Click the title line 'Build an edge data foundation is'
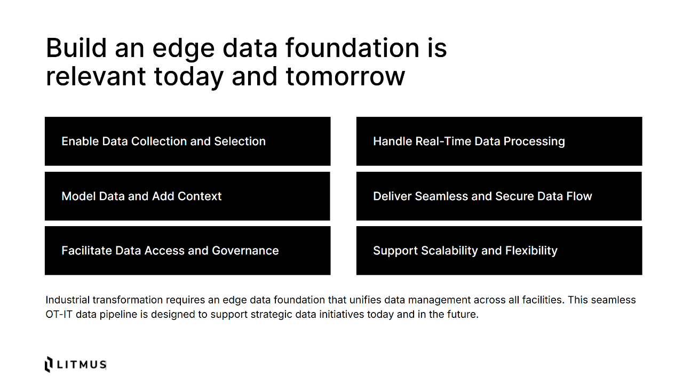 click(246, 48)
